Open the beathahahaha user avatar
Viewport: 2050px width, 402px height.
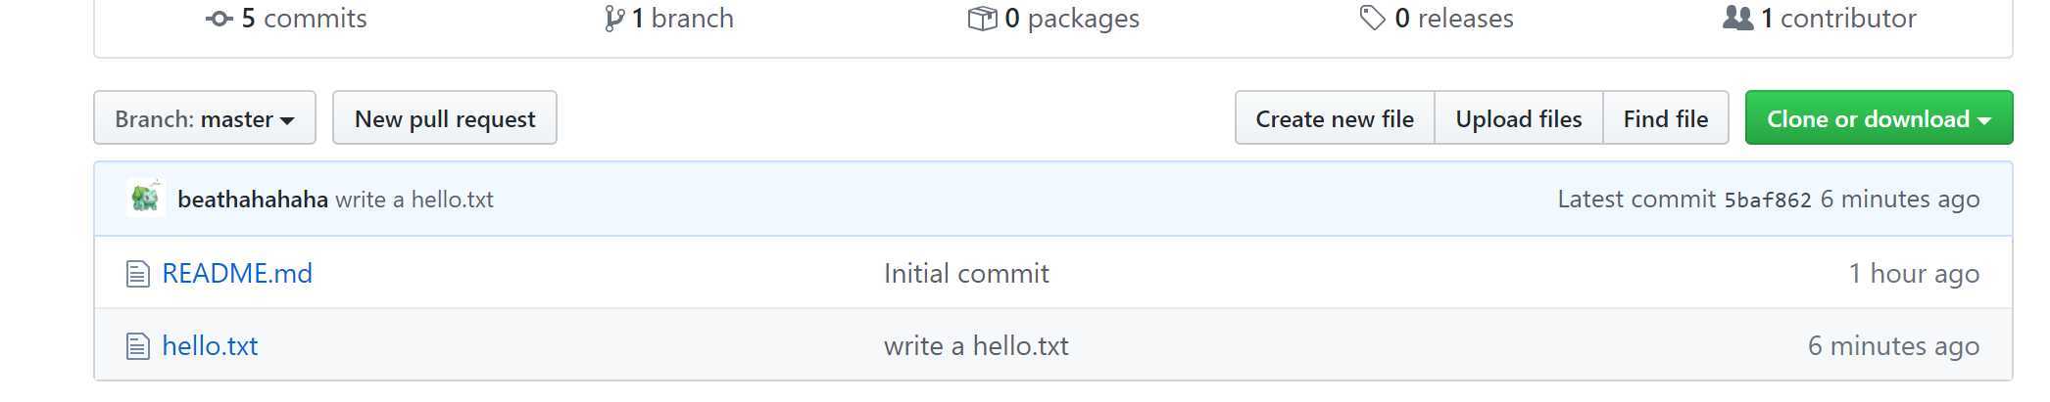point(146,199)
